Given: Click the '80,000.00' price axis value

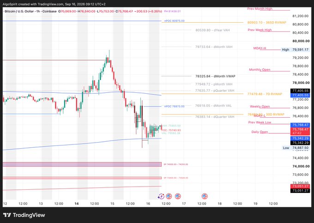Looking at the screenshot, I should click(301, 41).
